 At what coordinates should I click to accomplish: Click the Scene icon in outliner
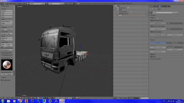coord(116,6)
